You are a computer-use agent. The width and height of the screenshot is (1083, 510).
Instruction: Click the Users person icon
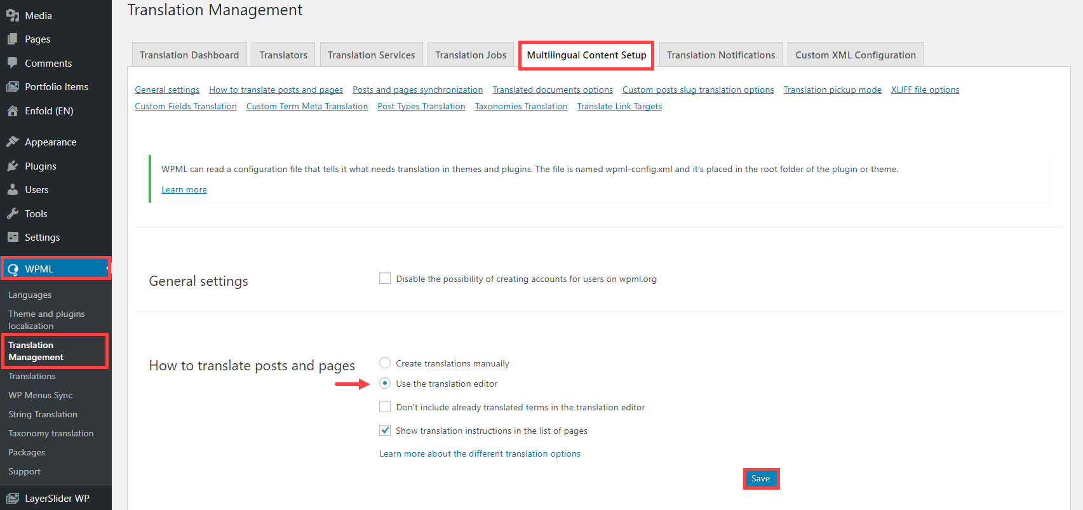[x=12, y=189]
